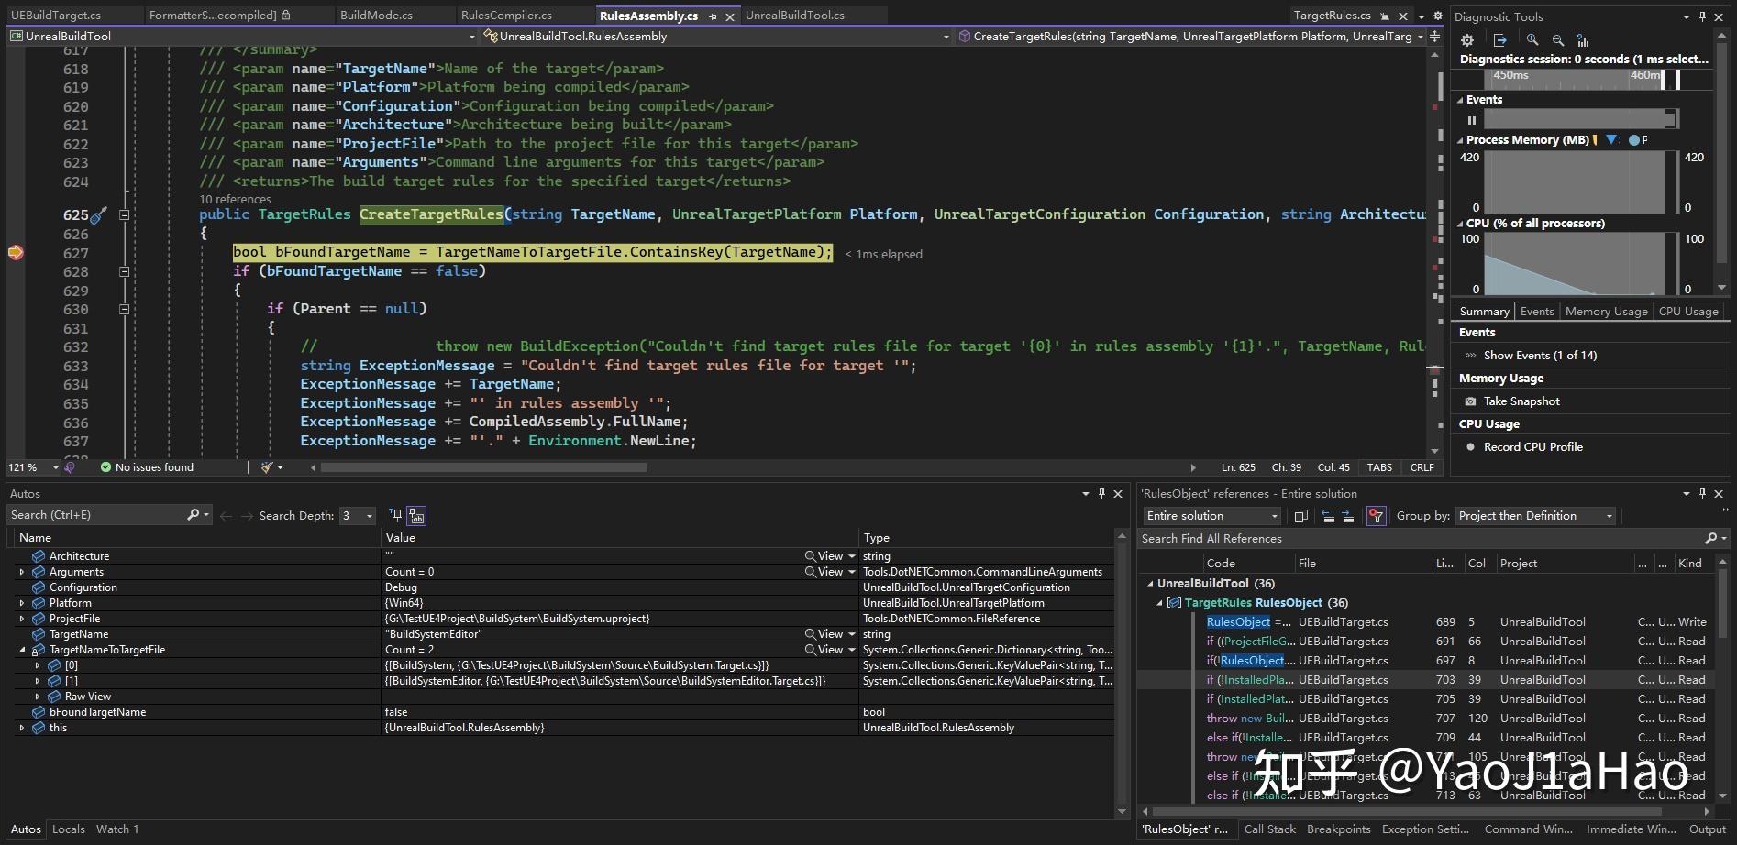Viewport: 1737px width, 845px height.
Task: Toggle the highlighted search option in Autos toolbar
Action: pyautogui.click(x=417, y=515)
